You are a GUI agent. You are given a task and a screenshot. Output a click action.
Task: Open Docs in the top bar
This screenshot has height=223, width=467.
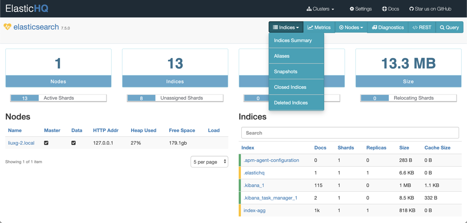(391, 9)
